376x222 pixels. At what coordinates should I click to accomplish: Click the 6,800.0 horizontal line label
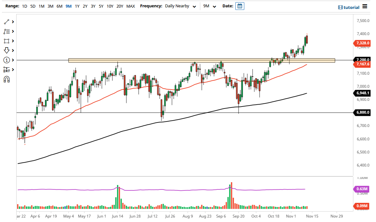(x=362, y=113)
